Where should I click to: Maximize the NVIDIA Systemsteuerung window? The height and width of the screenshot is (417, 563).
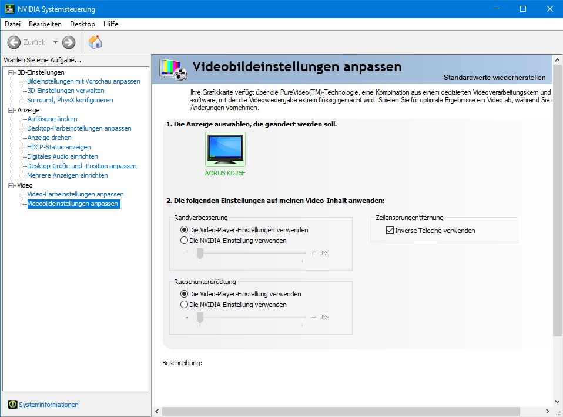523,9
